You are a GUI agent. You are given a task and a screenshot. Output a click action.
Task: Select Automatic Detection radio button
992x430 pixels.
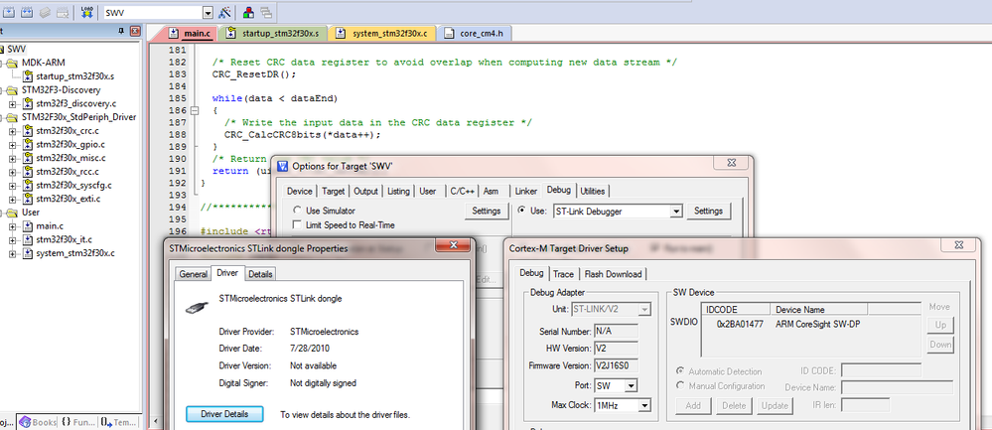680,371
